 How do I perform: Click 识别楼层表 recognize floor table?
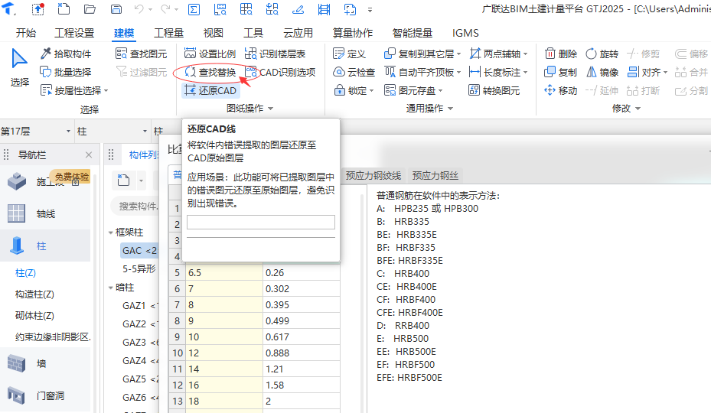(276, 54)
